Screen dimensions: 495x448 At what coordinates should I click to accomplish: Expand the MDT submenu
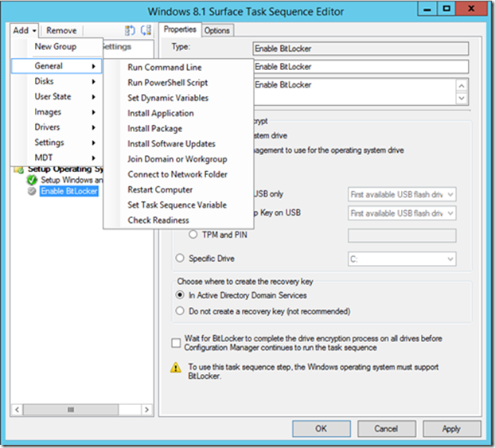point(57,158)
